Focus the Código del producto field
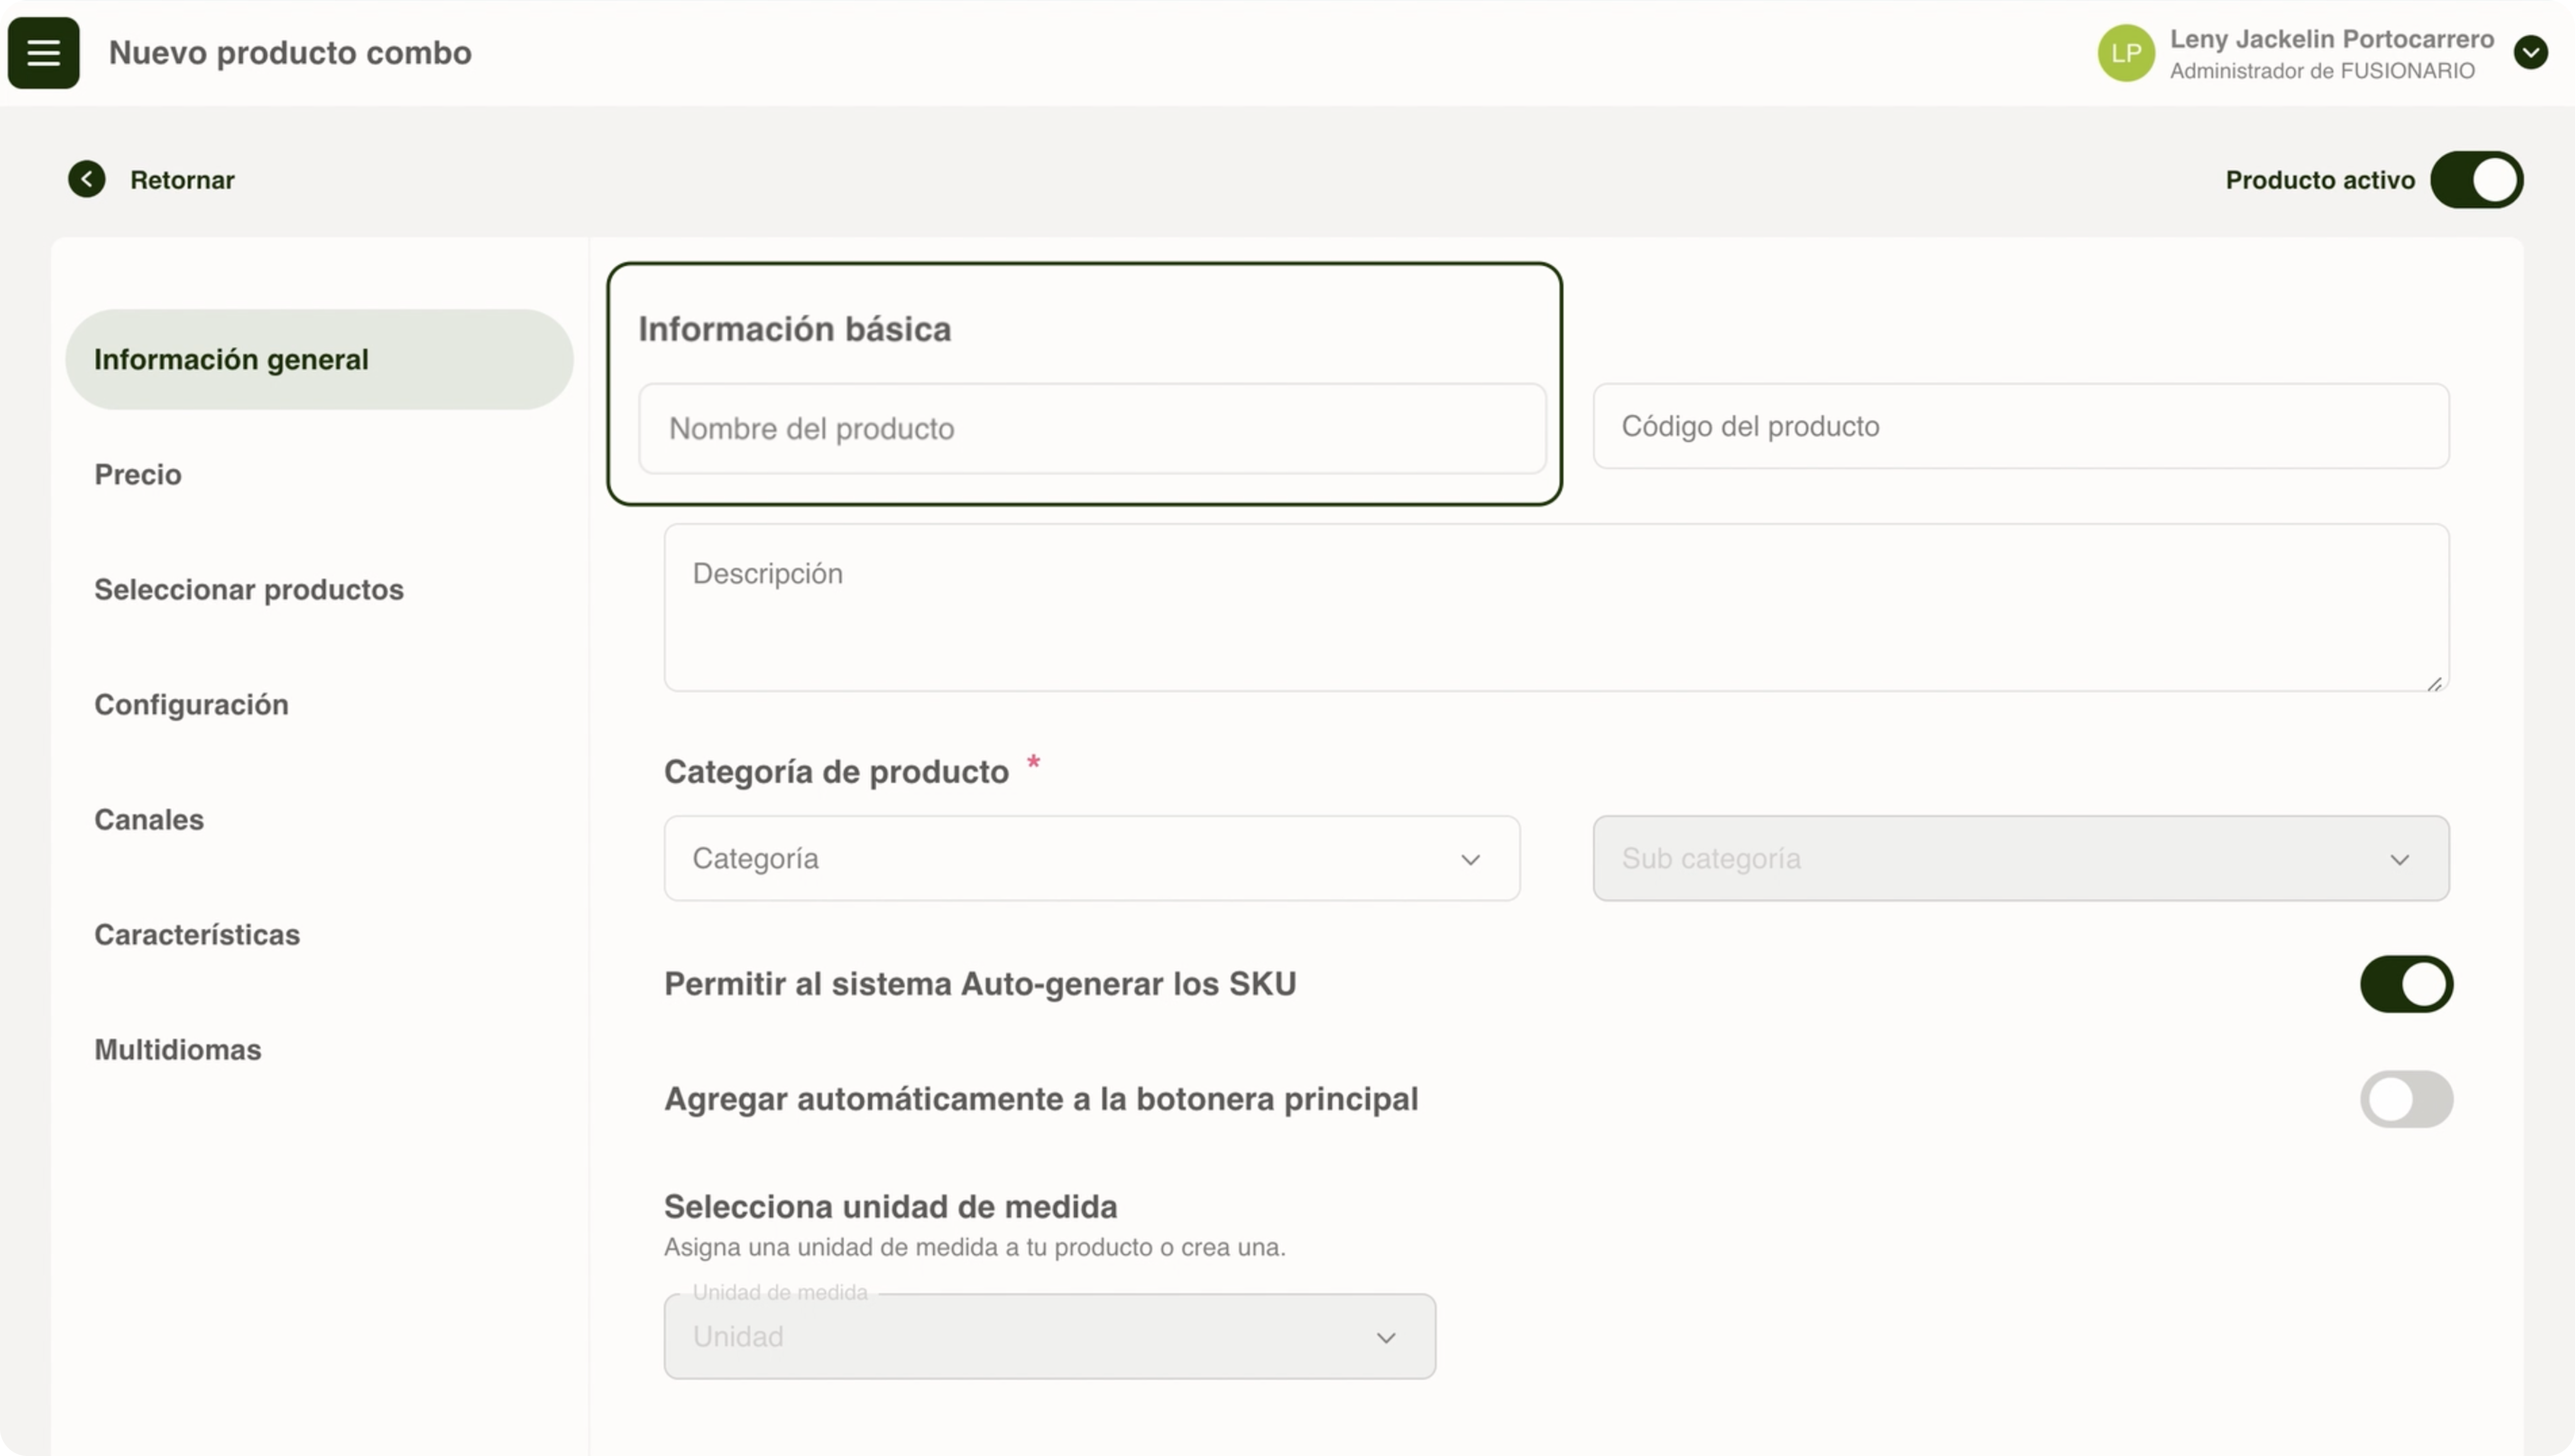2575x1456 pixels. click(x=2020, y=426)
